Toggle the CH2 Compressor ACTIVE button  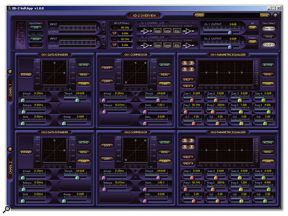click(164, 142)
